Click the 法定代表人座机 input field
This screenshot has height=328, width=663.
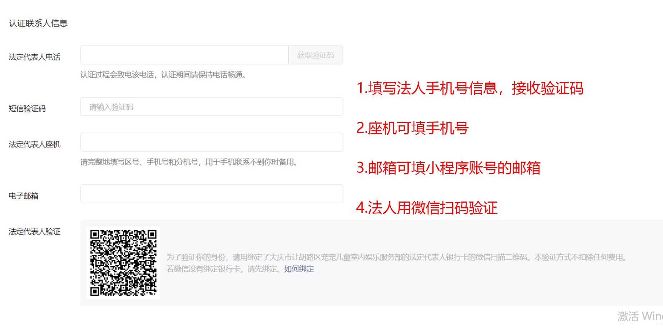click(212, 142)
